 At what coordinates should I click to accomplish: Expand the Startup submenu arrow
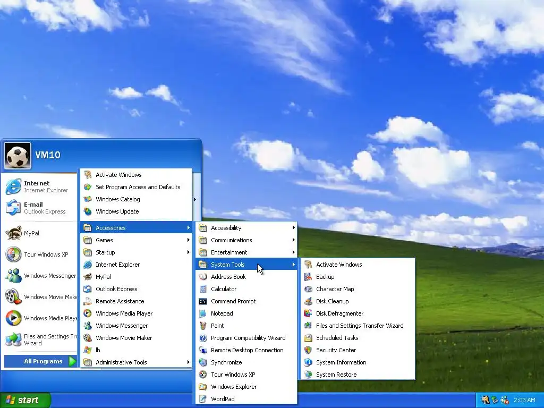189,252
